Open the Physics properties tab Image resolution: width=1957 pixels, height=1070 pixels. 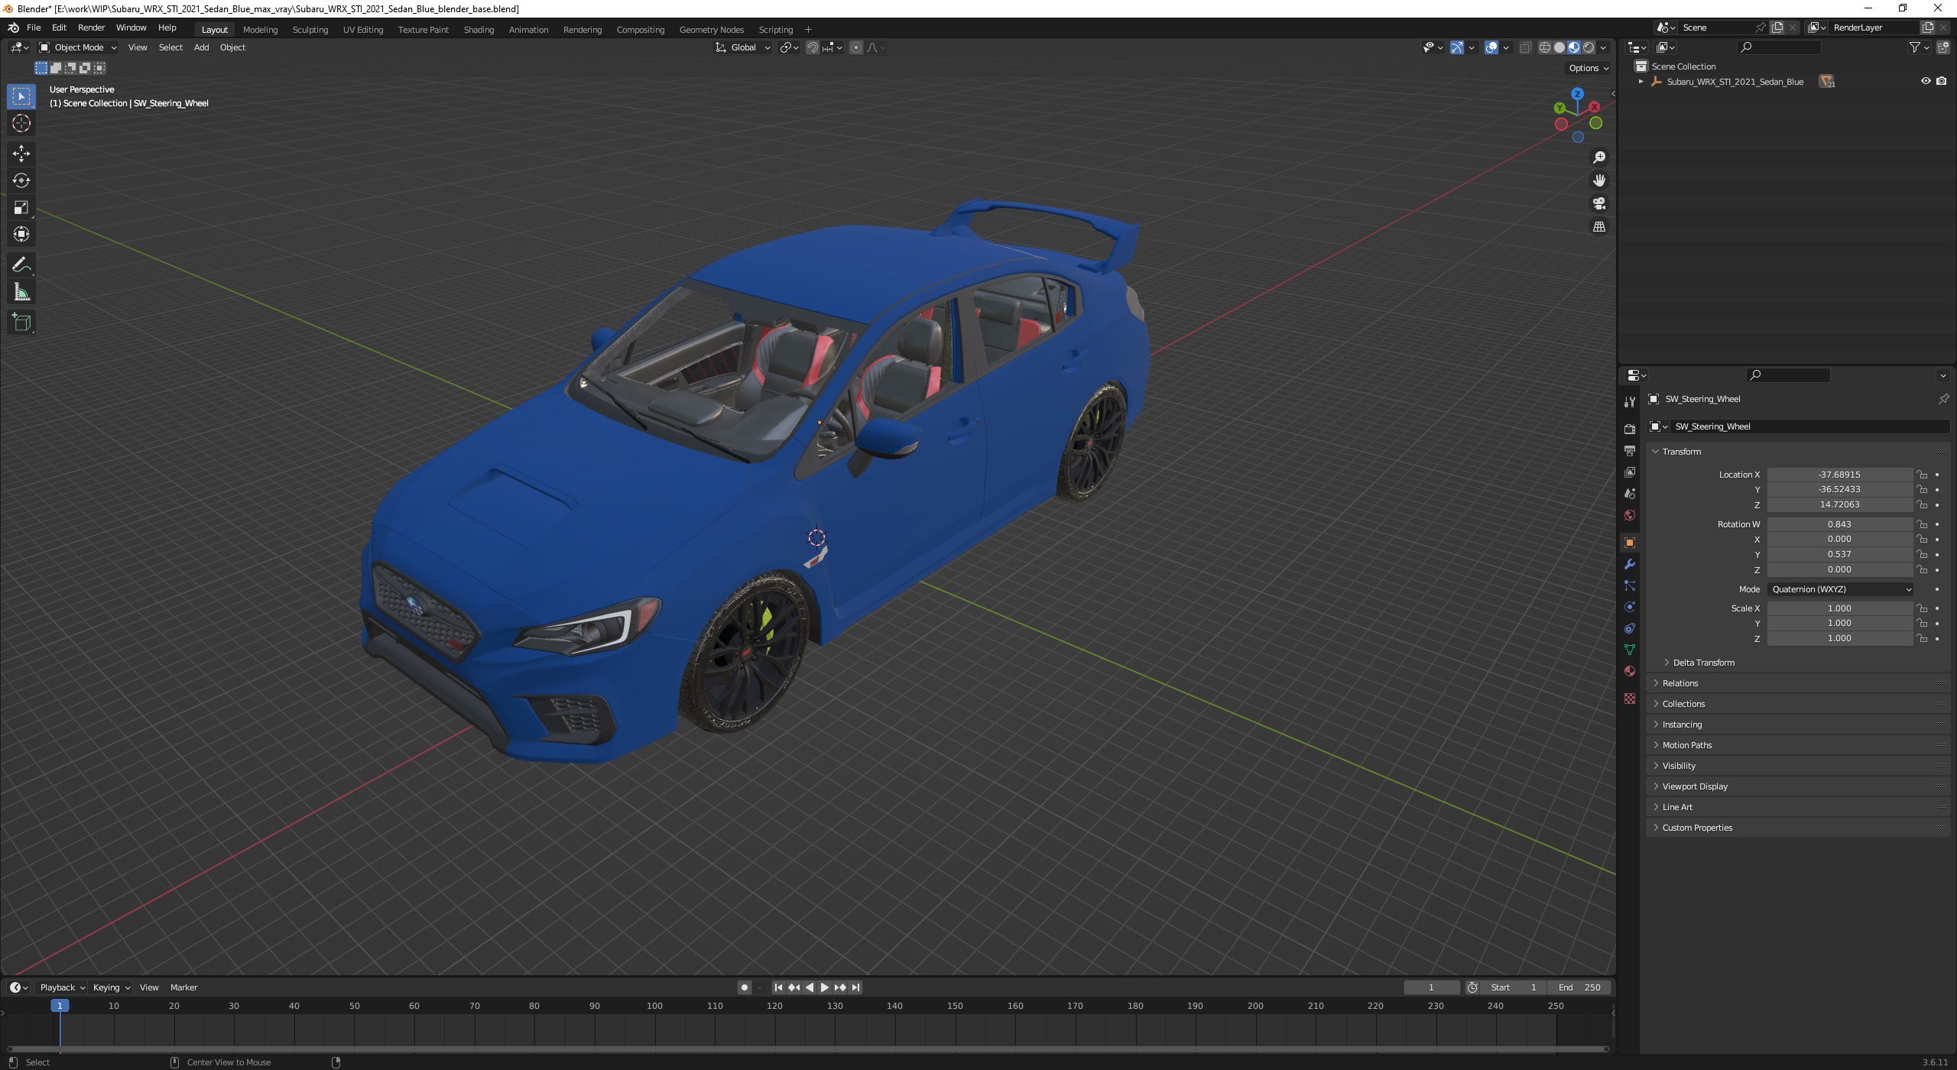pos(1629,607)
